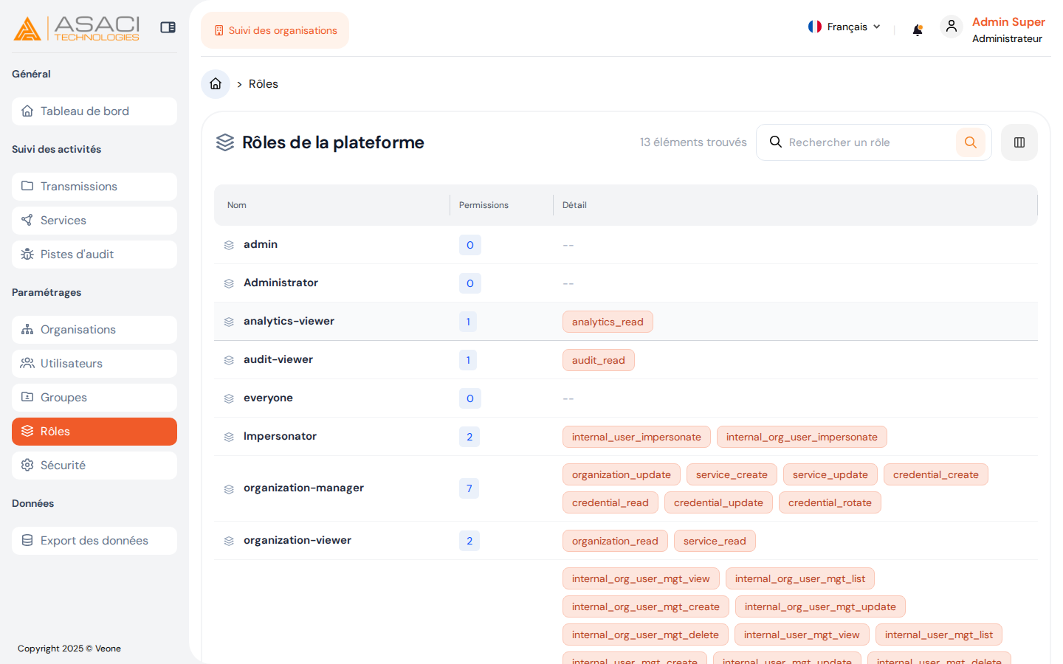The height and width of the screenshot is (664, 1063).
Task: Click the credential_read permission tag
Action: [x=610, y=502]
